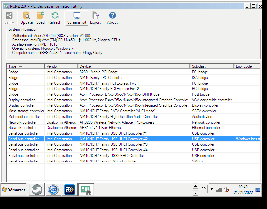This screenshot has width=267, height=209.
Task: Click the Audio device subclass cell
Action: 212,117
